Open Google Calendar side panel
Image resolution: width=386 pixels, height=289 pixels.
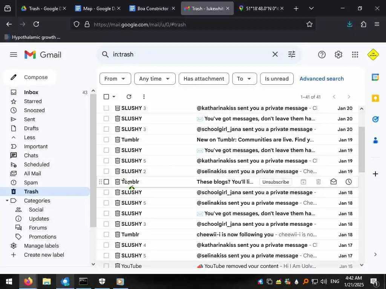(375, 77)
